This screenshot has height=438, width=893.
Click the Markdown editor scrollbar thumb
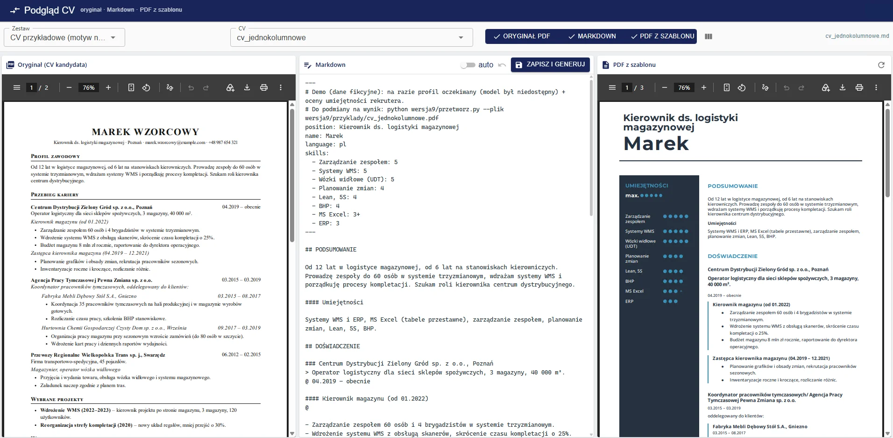[x=591, y=147]
